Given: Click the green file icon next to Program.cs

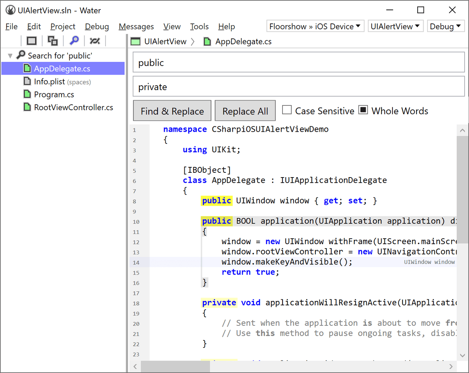Looking at the screenshot, I should click(x=27, y=94).
